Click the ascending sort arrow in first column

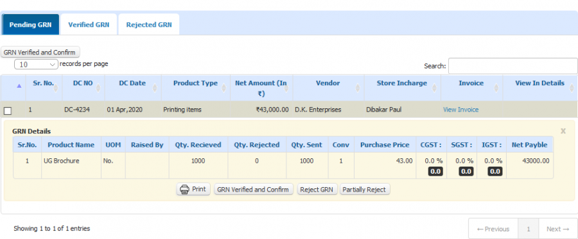pos(19,86)
